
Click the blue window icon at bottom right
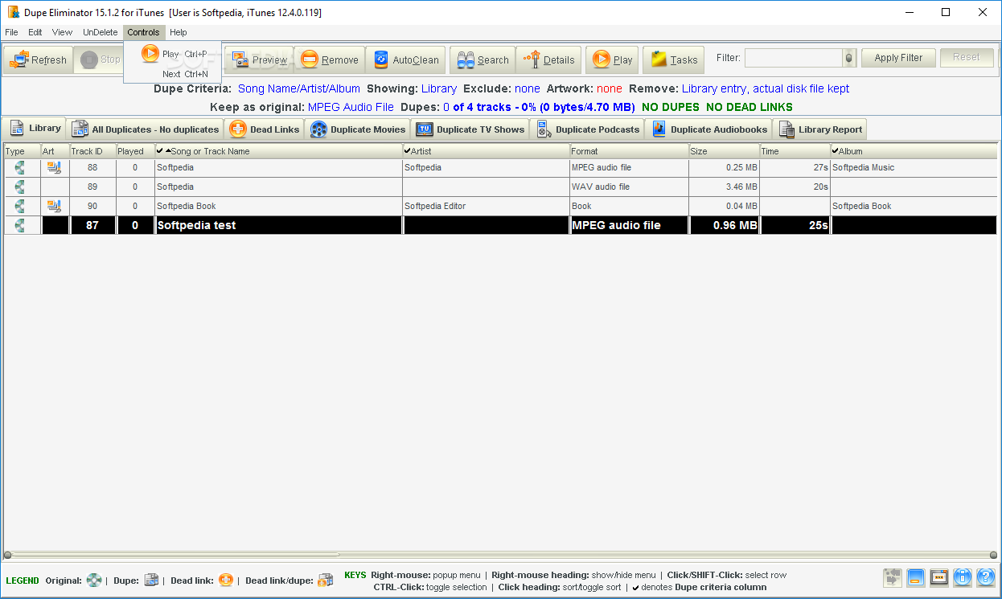[x=915, y=577]
